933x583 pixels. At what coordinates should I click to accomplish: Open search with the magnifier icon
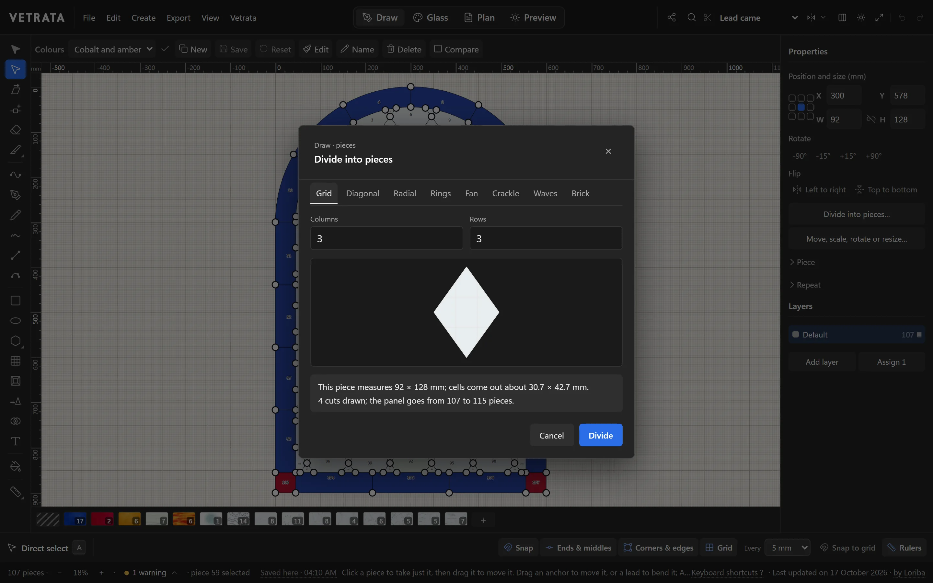[692, 17]
